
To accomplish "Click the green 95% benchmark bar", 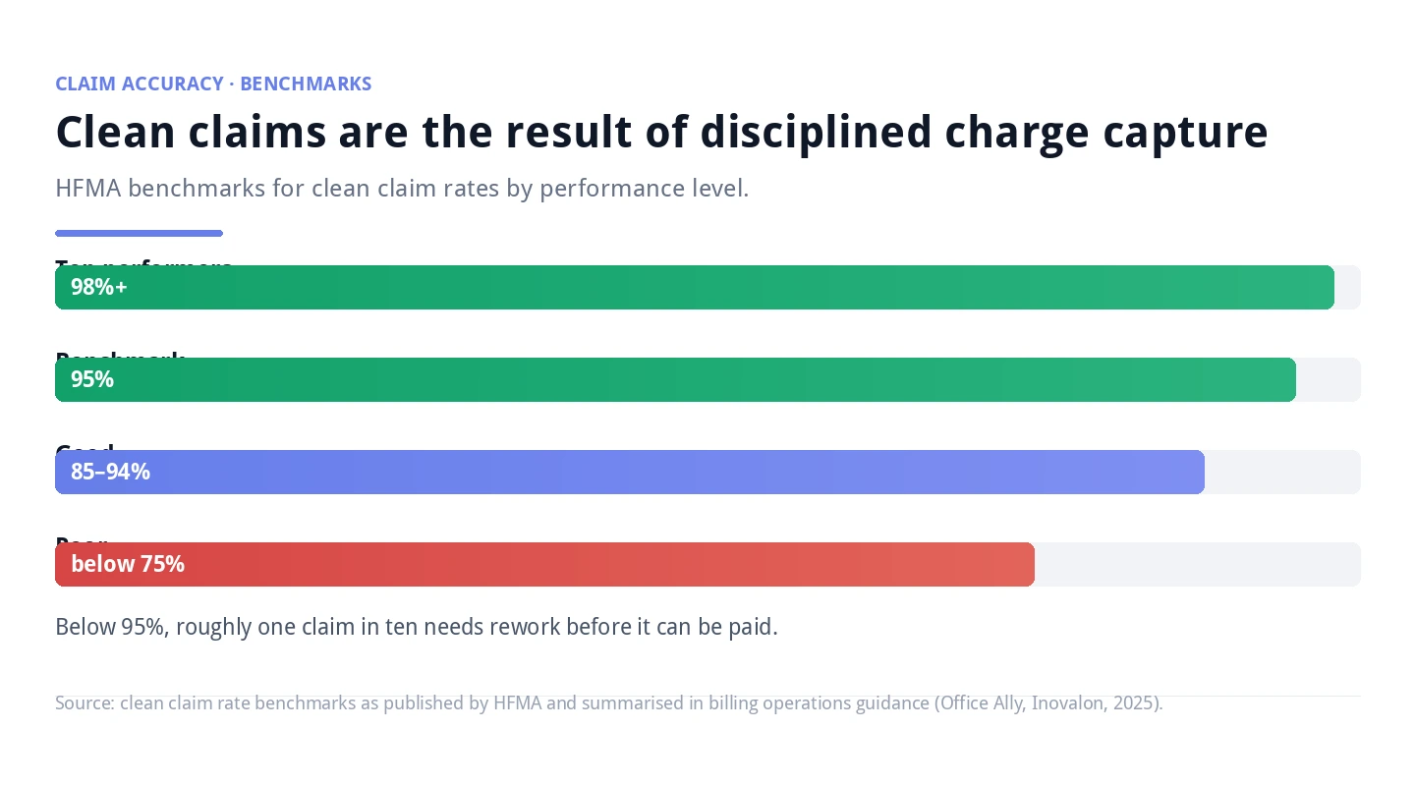I will tap(675, 379).
